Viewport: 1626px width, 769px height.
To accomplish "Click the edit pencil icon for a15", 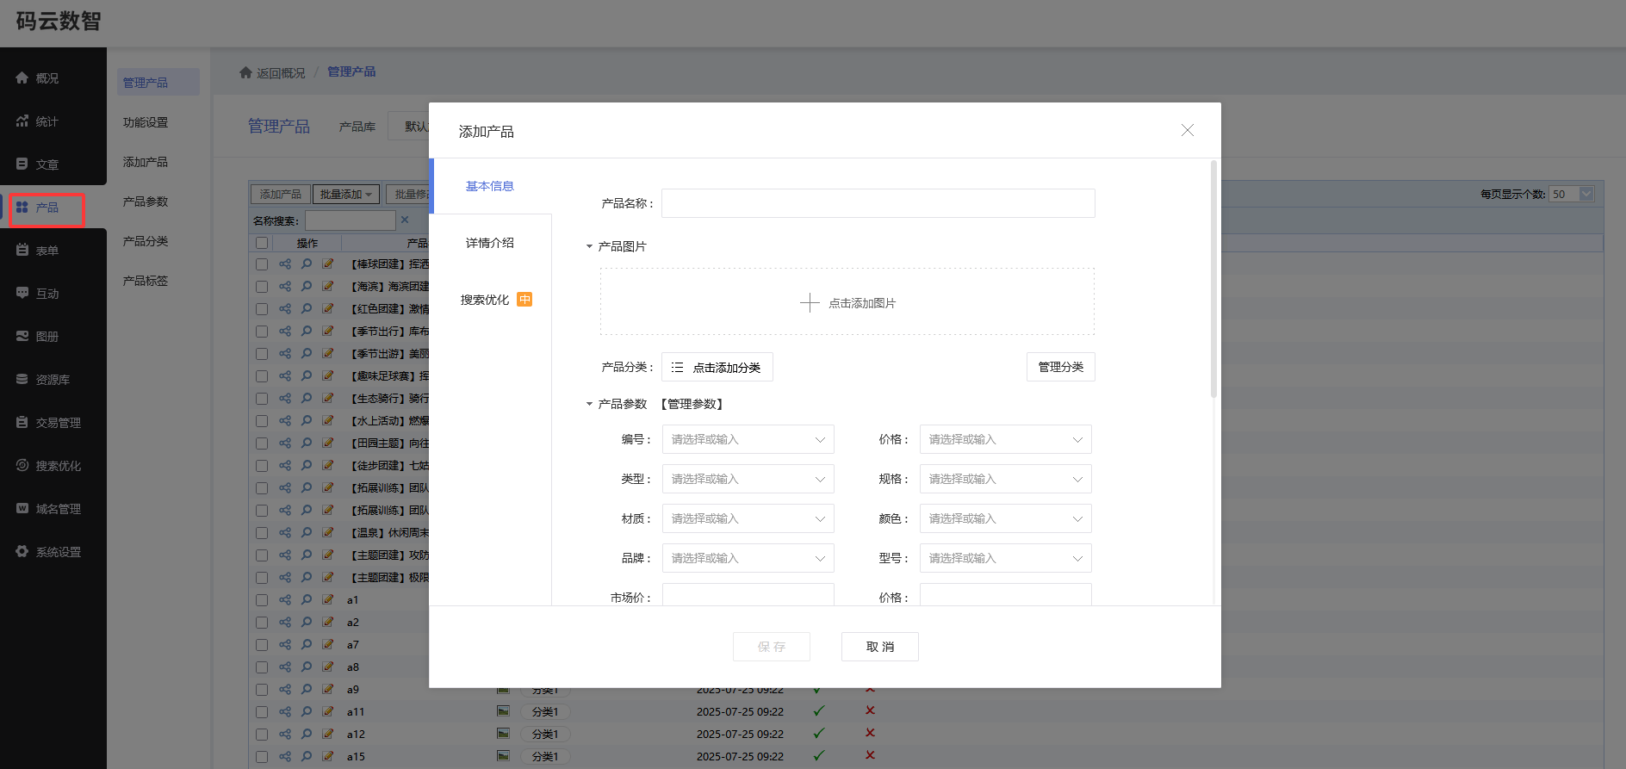I will click(x=328, y=757).
